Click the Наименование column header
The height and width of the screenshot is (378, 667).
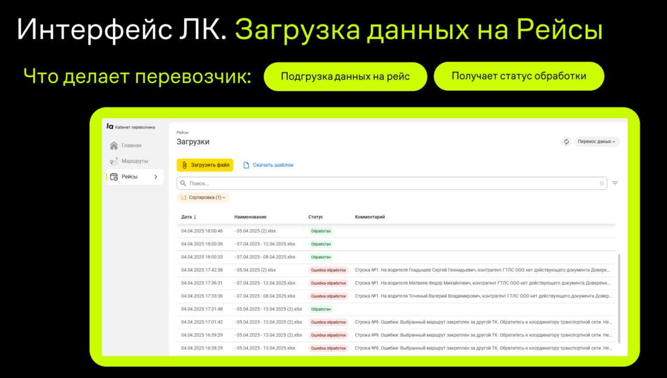(x=250, y=217)
